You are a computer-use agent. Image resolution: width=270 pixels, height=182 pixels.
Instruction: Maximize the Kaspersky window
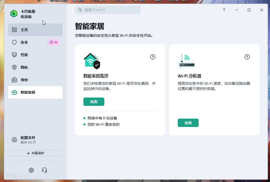[x=249, y=10]
